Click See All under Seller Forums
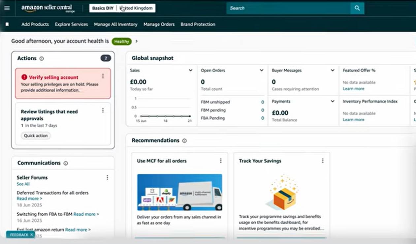The height and width of the screenshot is (244, 416). [x=23, y=184]
